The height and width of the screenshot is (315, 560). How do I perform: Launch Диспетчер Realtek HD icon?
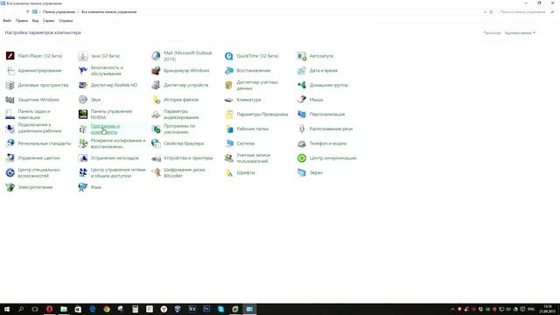(83, 85)
